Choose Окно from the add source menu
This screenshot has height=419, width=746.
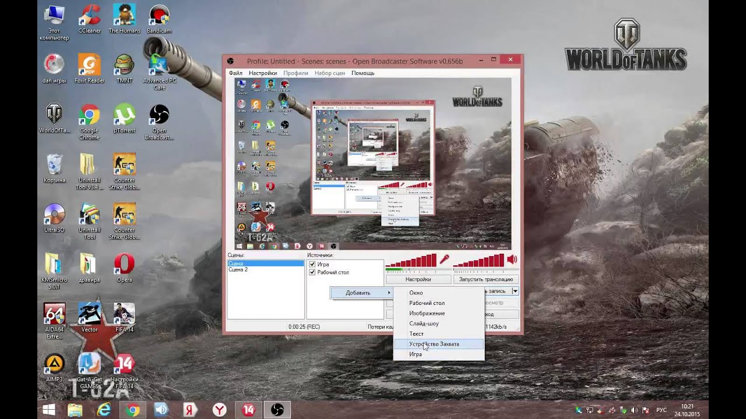click(438, 293)
